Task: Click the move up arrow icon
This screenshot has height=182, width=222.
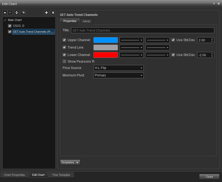Action: point(5,13)
